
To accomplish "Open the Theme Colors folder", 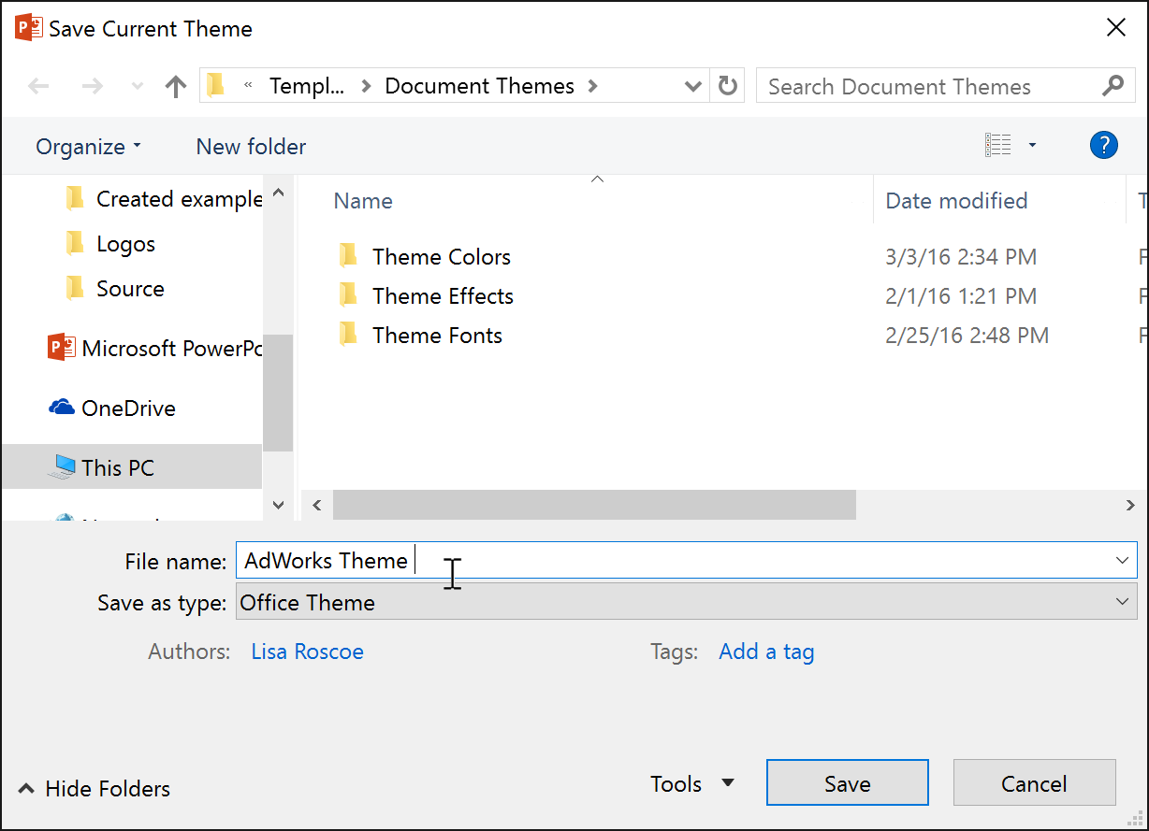I will point(441,257).
